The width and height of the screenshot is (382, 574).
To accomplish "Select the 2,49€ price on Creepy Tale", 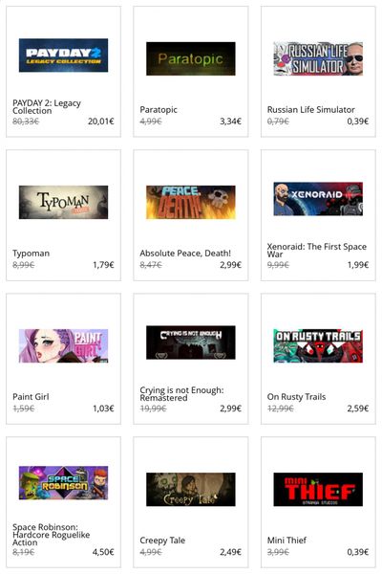I will 231,552.
